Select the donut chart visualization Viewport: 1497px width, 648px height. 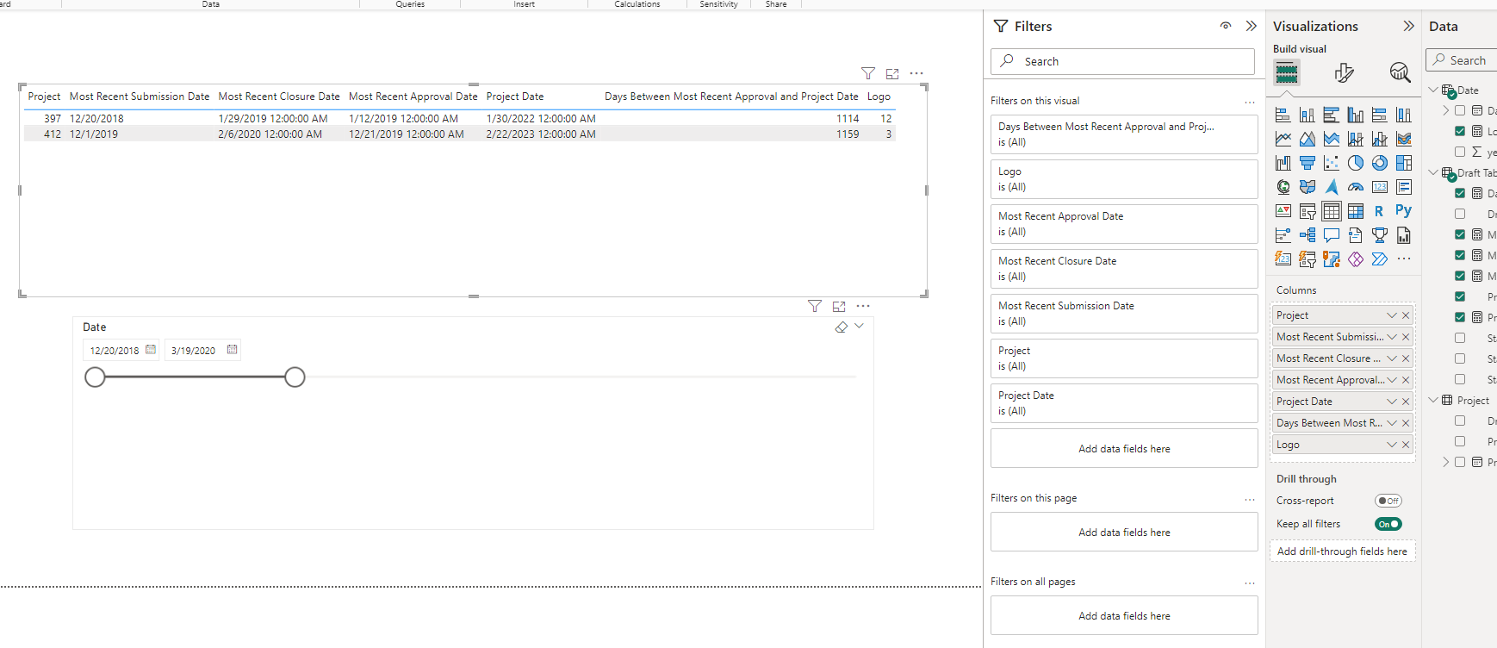pyautogui.click(x=1380, y=163)
